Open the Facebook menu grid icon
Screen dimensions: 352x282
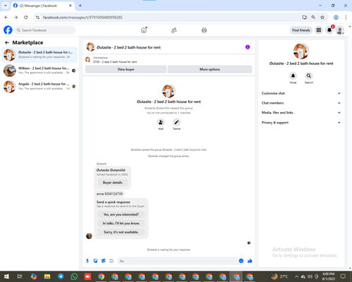pyautogui.click(x=319, y=30)
